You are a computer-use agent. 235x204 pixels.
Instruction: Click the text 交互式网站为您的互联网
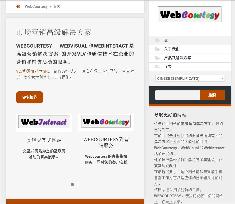44,151
